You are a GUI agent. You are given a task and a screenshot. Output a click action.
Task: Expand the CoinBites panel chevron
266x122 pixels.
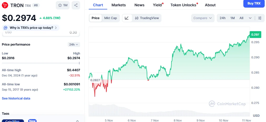pos(77,121)
